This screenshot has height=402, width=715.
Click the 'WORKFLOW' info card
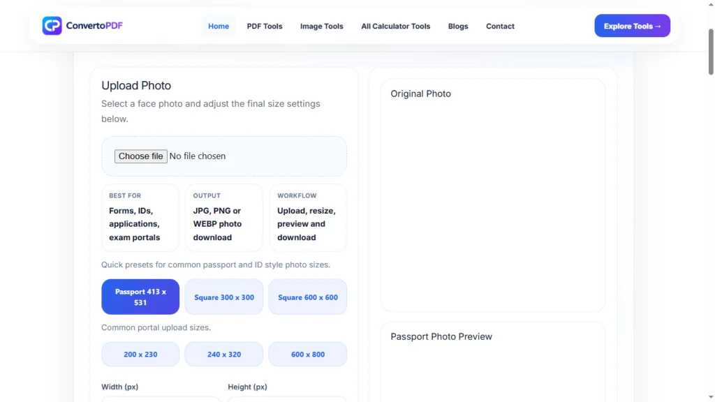308,218
